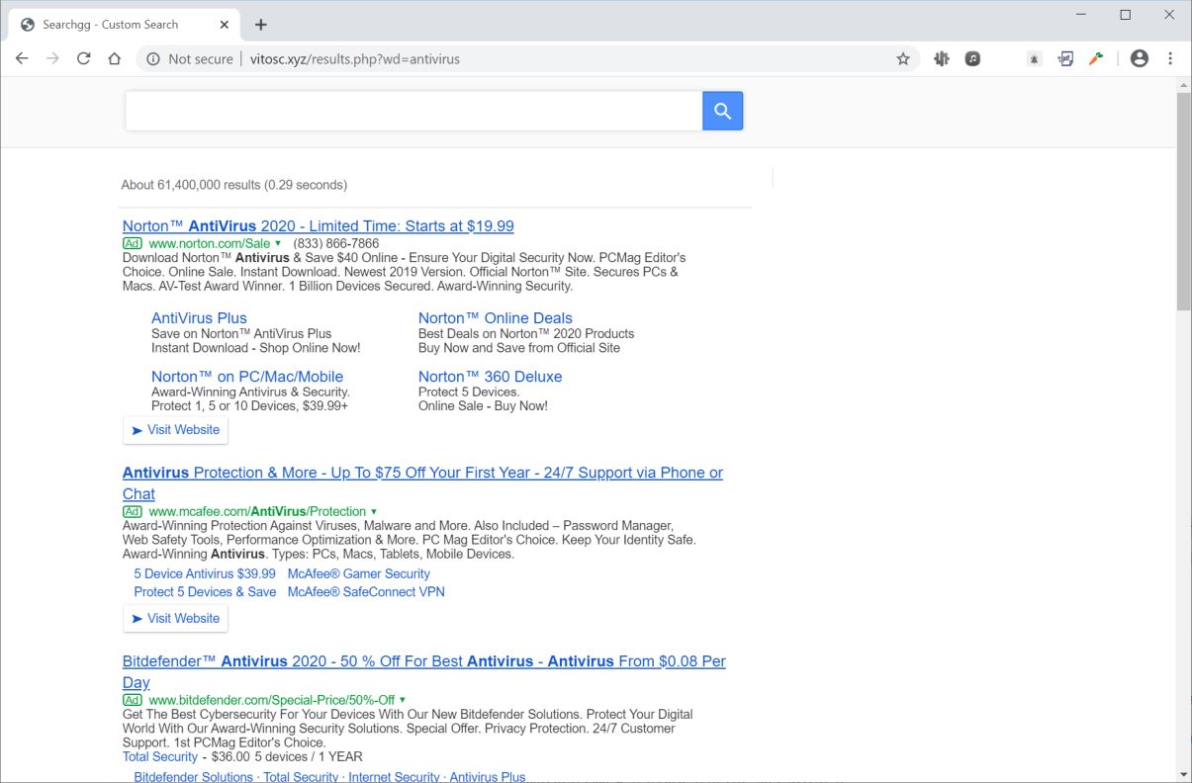The height and width of the screenshot is (783, 1192).
Task: Select the Searchgg - Custom Search tab
Action: 123,25
